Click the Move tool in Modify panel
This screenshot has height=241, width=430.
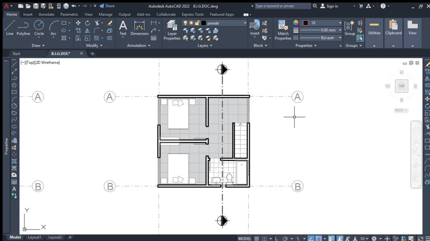point(78,23)
